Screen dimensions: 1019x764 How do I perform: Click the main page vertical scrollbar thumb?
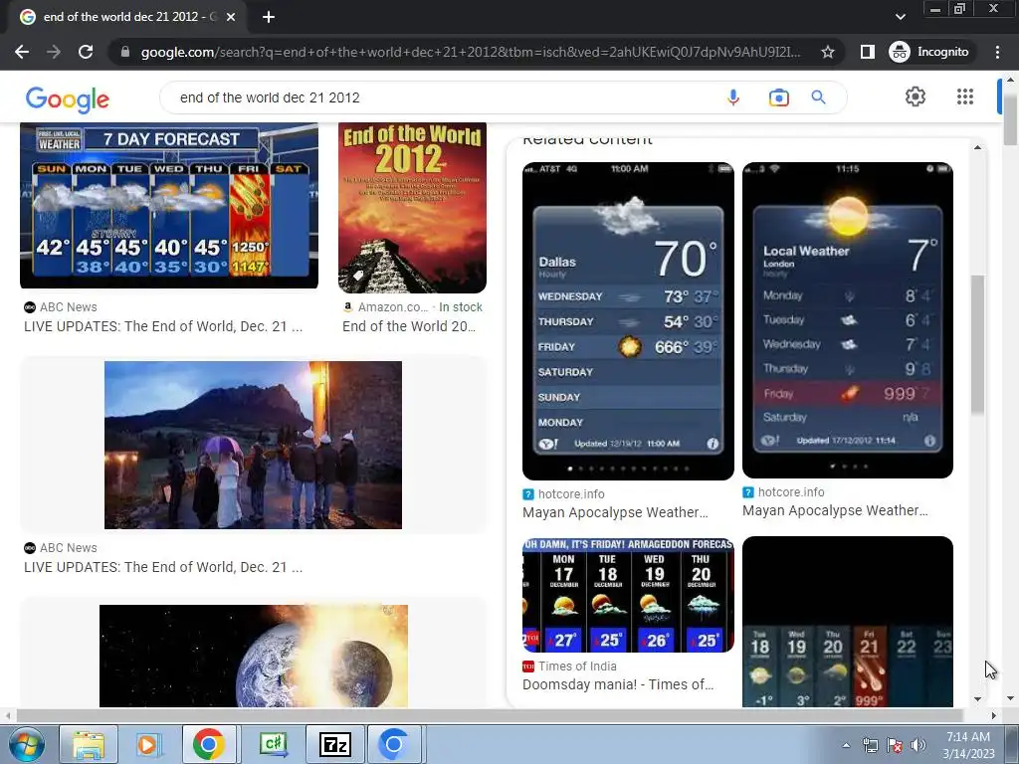click(x=1011, y=118)
